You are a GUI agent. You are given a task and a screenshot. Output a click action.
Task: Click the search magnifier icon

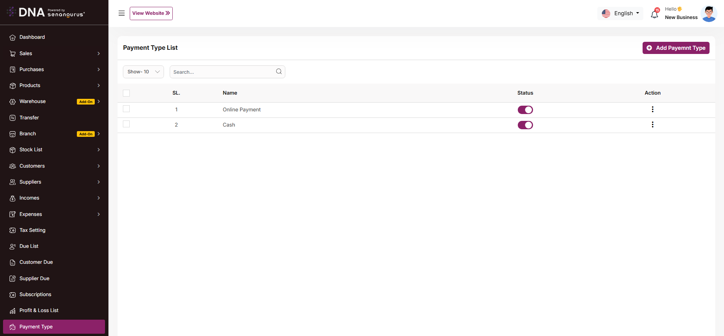click(279, 71)
